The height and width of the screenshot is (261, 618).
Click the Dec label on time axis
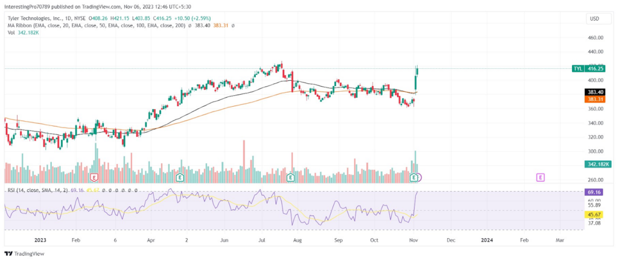[x=451, y=240]
